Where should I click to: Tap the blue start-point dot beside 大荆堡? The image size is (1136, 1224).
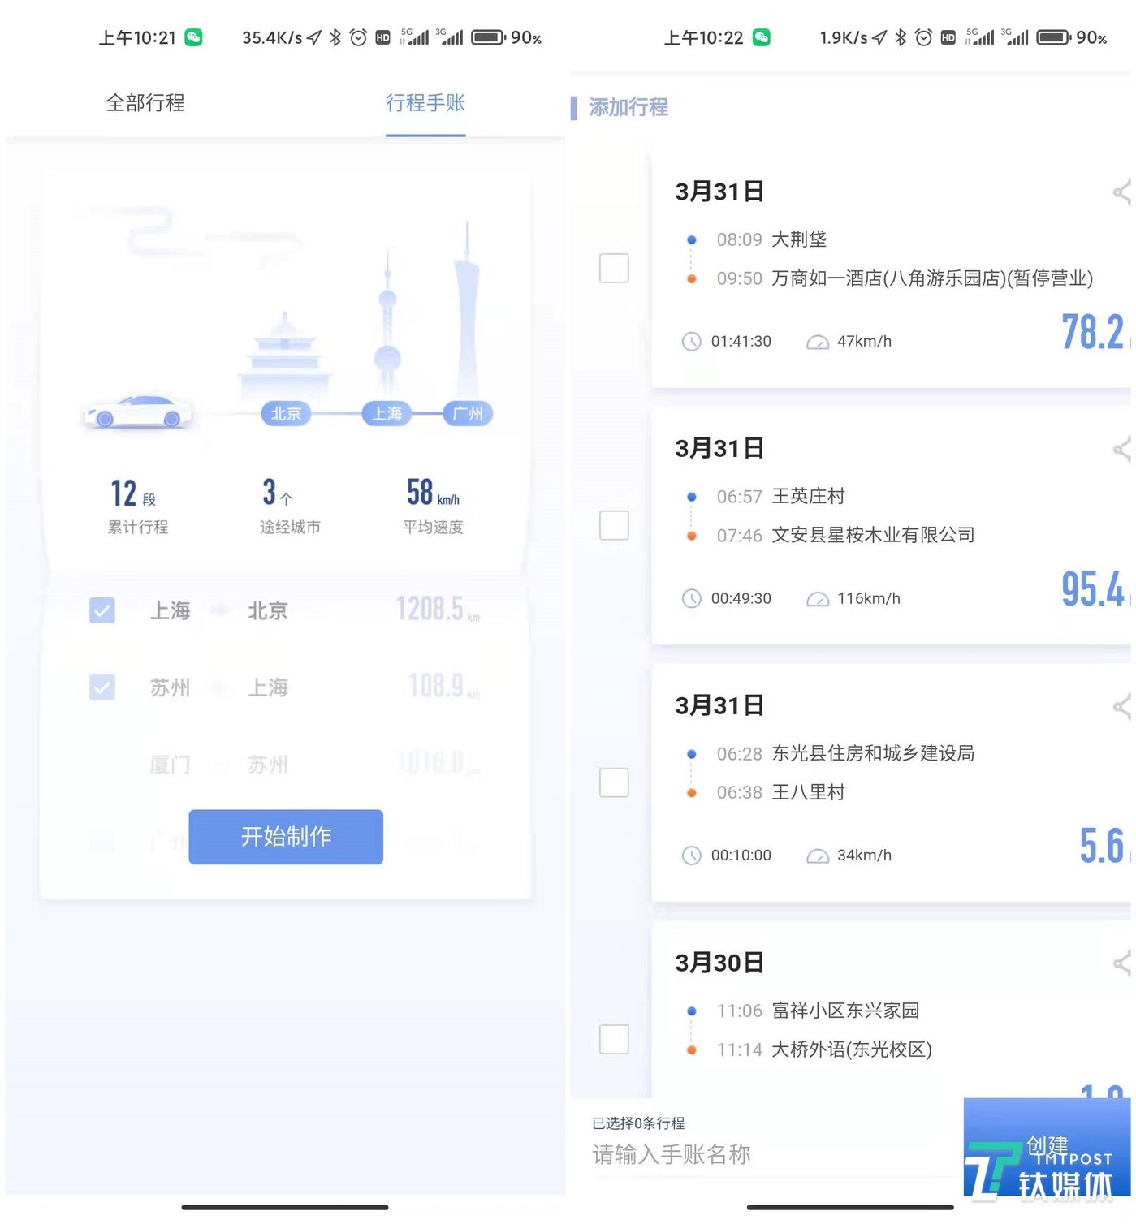click(691, 239)
